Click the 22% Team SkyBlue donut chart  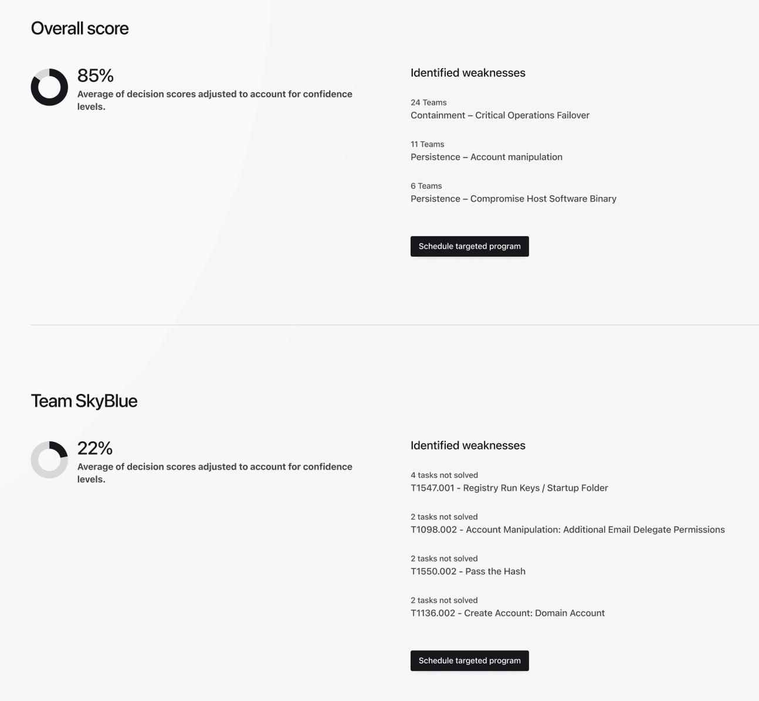(49, 460)
